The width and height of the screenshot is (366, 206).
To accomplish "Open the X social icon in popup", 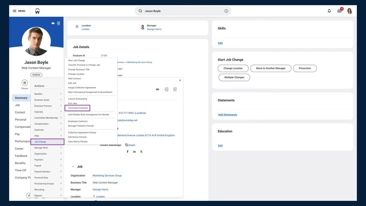I will coord(141,152).
